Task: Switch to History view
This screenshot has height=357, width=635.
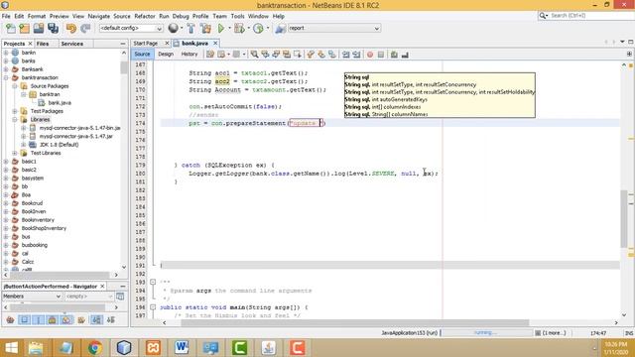Action: tap(190, 54)
